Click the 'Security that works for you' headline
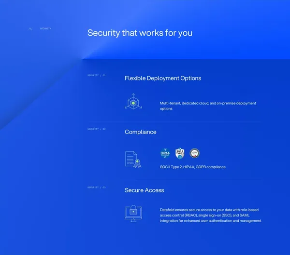Screen dimensions: 290x255 click(x=140, y=33)
